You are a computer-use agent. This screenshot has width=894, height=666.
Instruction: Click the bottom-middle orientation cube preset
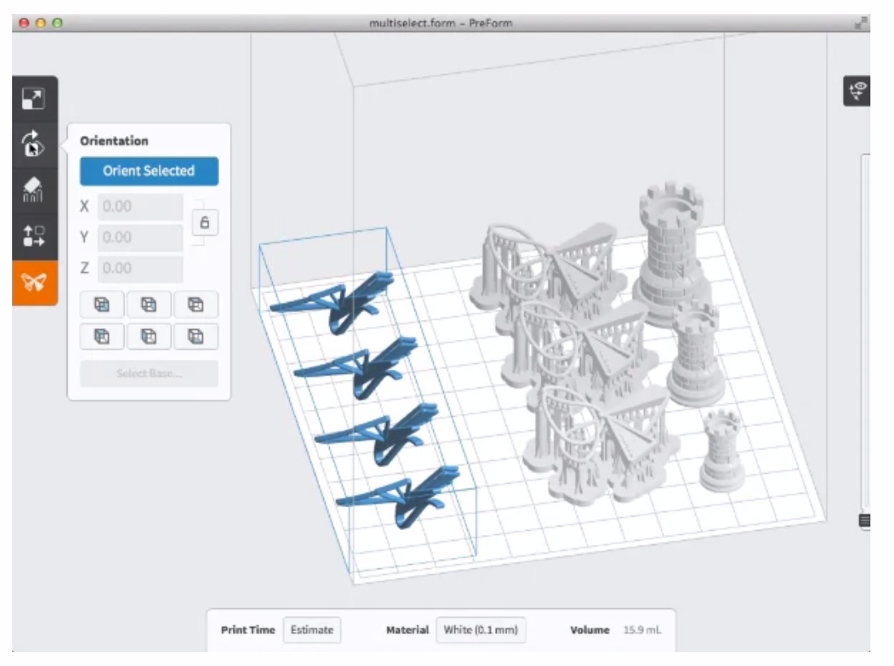tap(149, 335)
